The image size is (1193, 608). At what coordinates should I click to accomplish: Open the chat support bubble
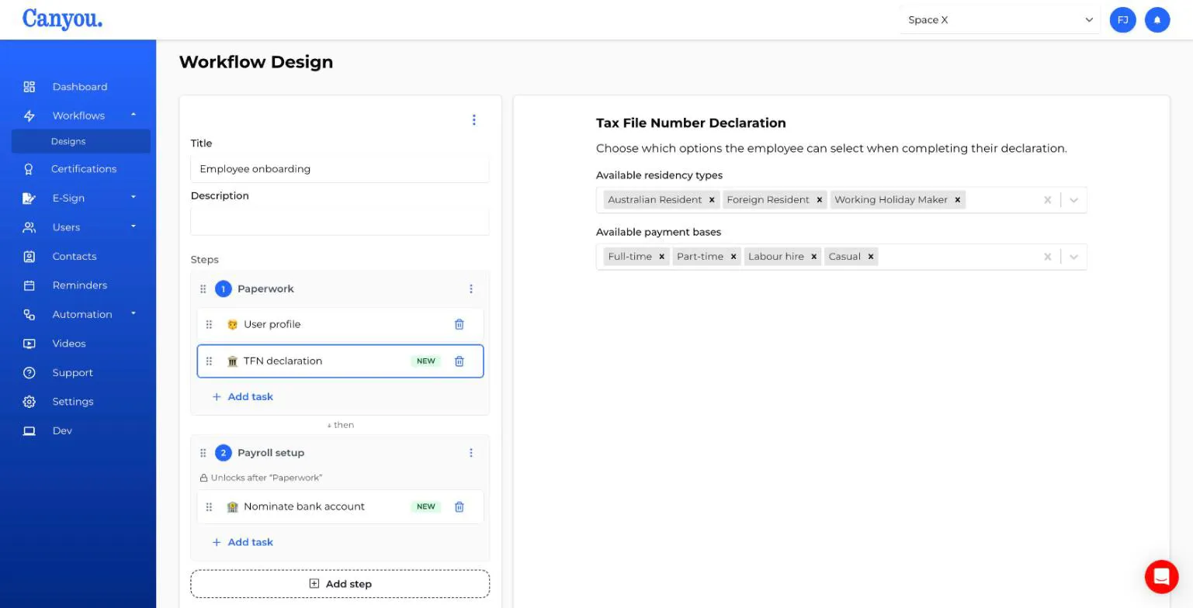click(x=1161, y=576)
